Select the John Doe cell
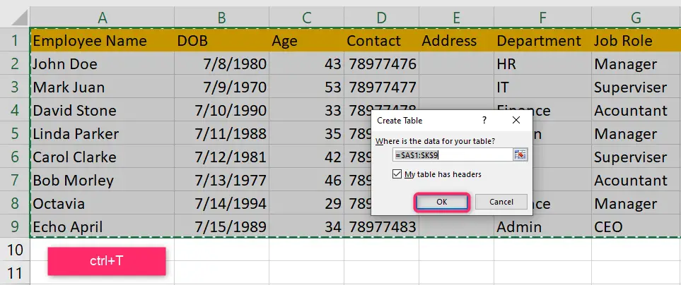Viewport: 681px width, 285px height. point(102,63)
